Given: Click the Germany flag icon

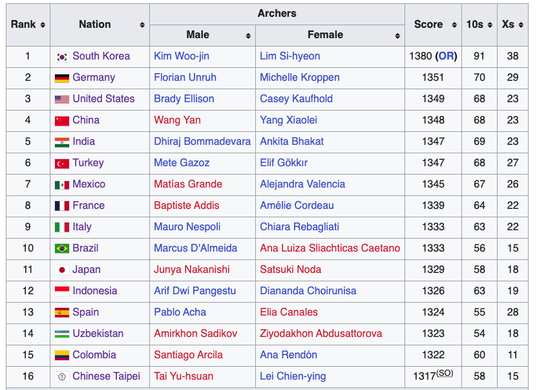Looking at the screenshot, I should [62, 78].
